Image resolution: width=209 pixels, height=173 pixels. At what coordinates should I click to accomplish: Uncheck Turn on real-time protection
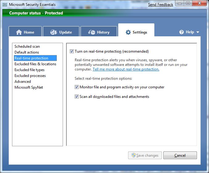[72, 51]
